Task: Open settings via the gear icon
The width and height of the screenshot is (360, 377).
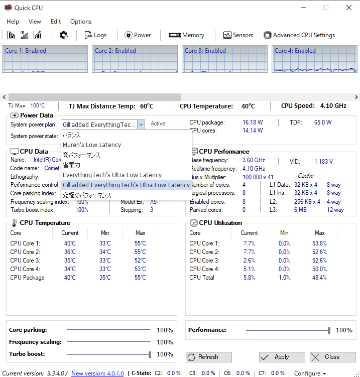Action: coord(64,35)
